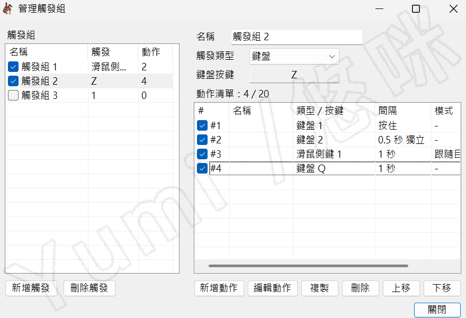The height and width of the screenshot is (318, 466).
Task: Click the 滑鼠側... trigger cell
Action: pos(109,67)
